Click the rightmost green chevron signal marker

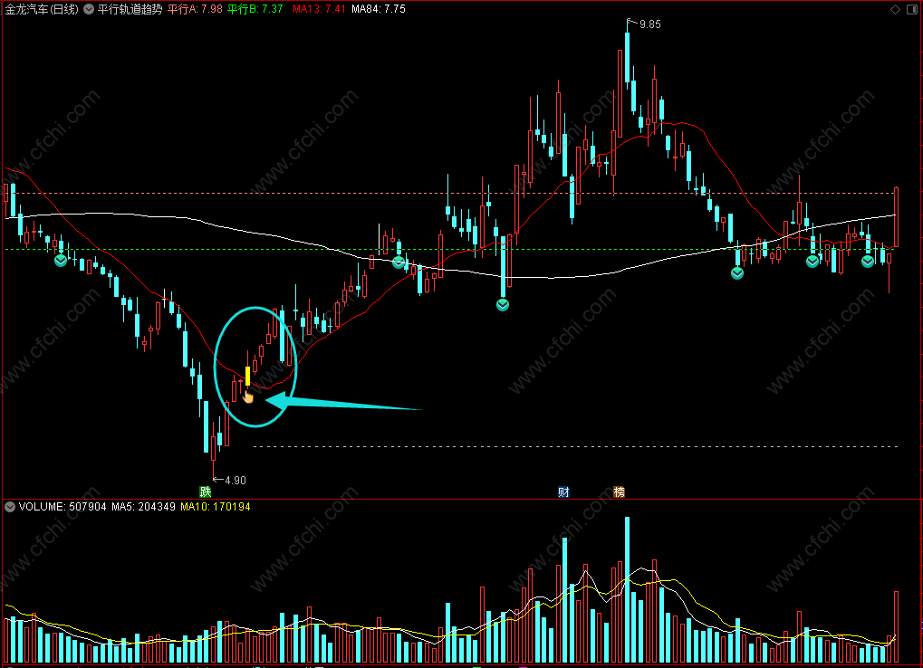(868, 262)
